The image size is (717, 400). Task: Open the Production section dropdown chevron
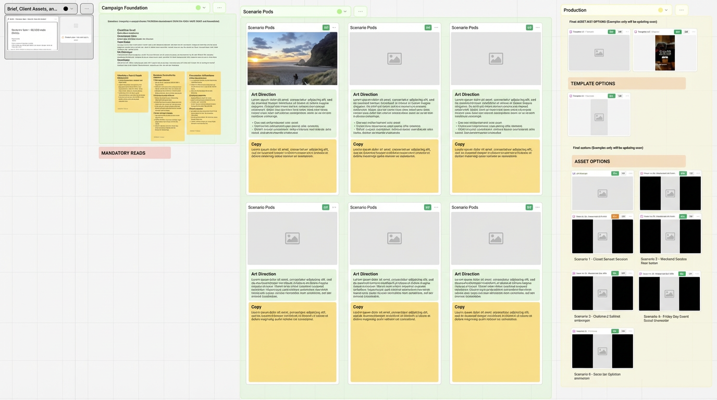[666, 10]
